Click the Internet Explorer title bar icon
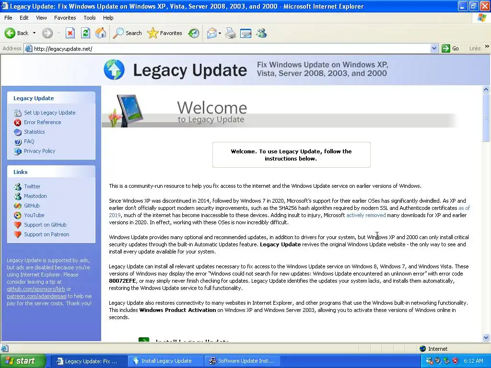 [5, 6]
